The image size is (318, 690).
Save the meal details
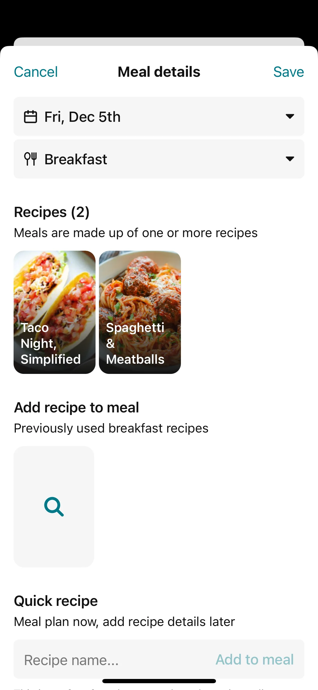(288, 72)
